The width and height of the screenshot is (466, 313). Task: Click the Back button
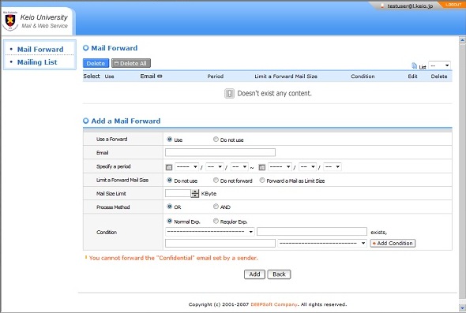click(279, 274)
